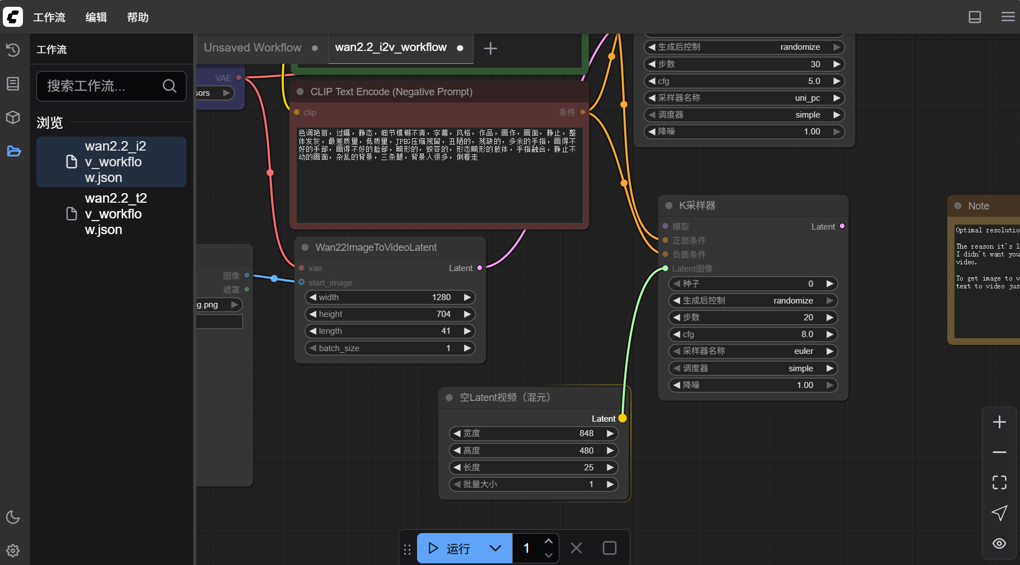Open settings gear icon
The height and width of the screenshot is (565, 1020).
(13, 551)
